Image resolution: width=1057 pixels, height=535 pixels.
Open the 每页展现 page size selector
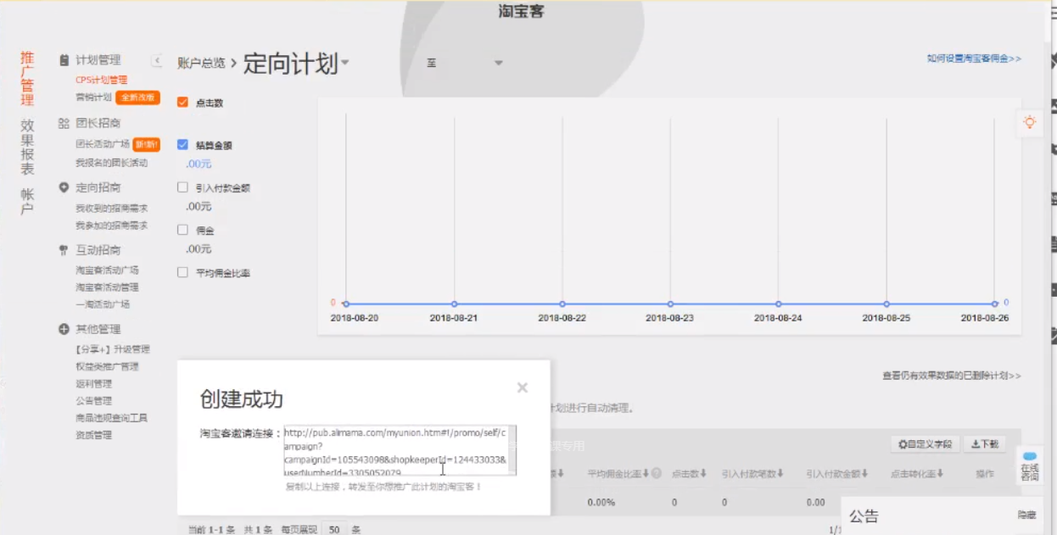[x=334, y=529]
